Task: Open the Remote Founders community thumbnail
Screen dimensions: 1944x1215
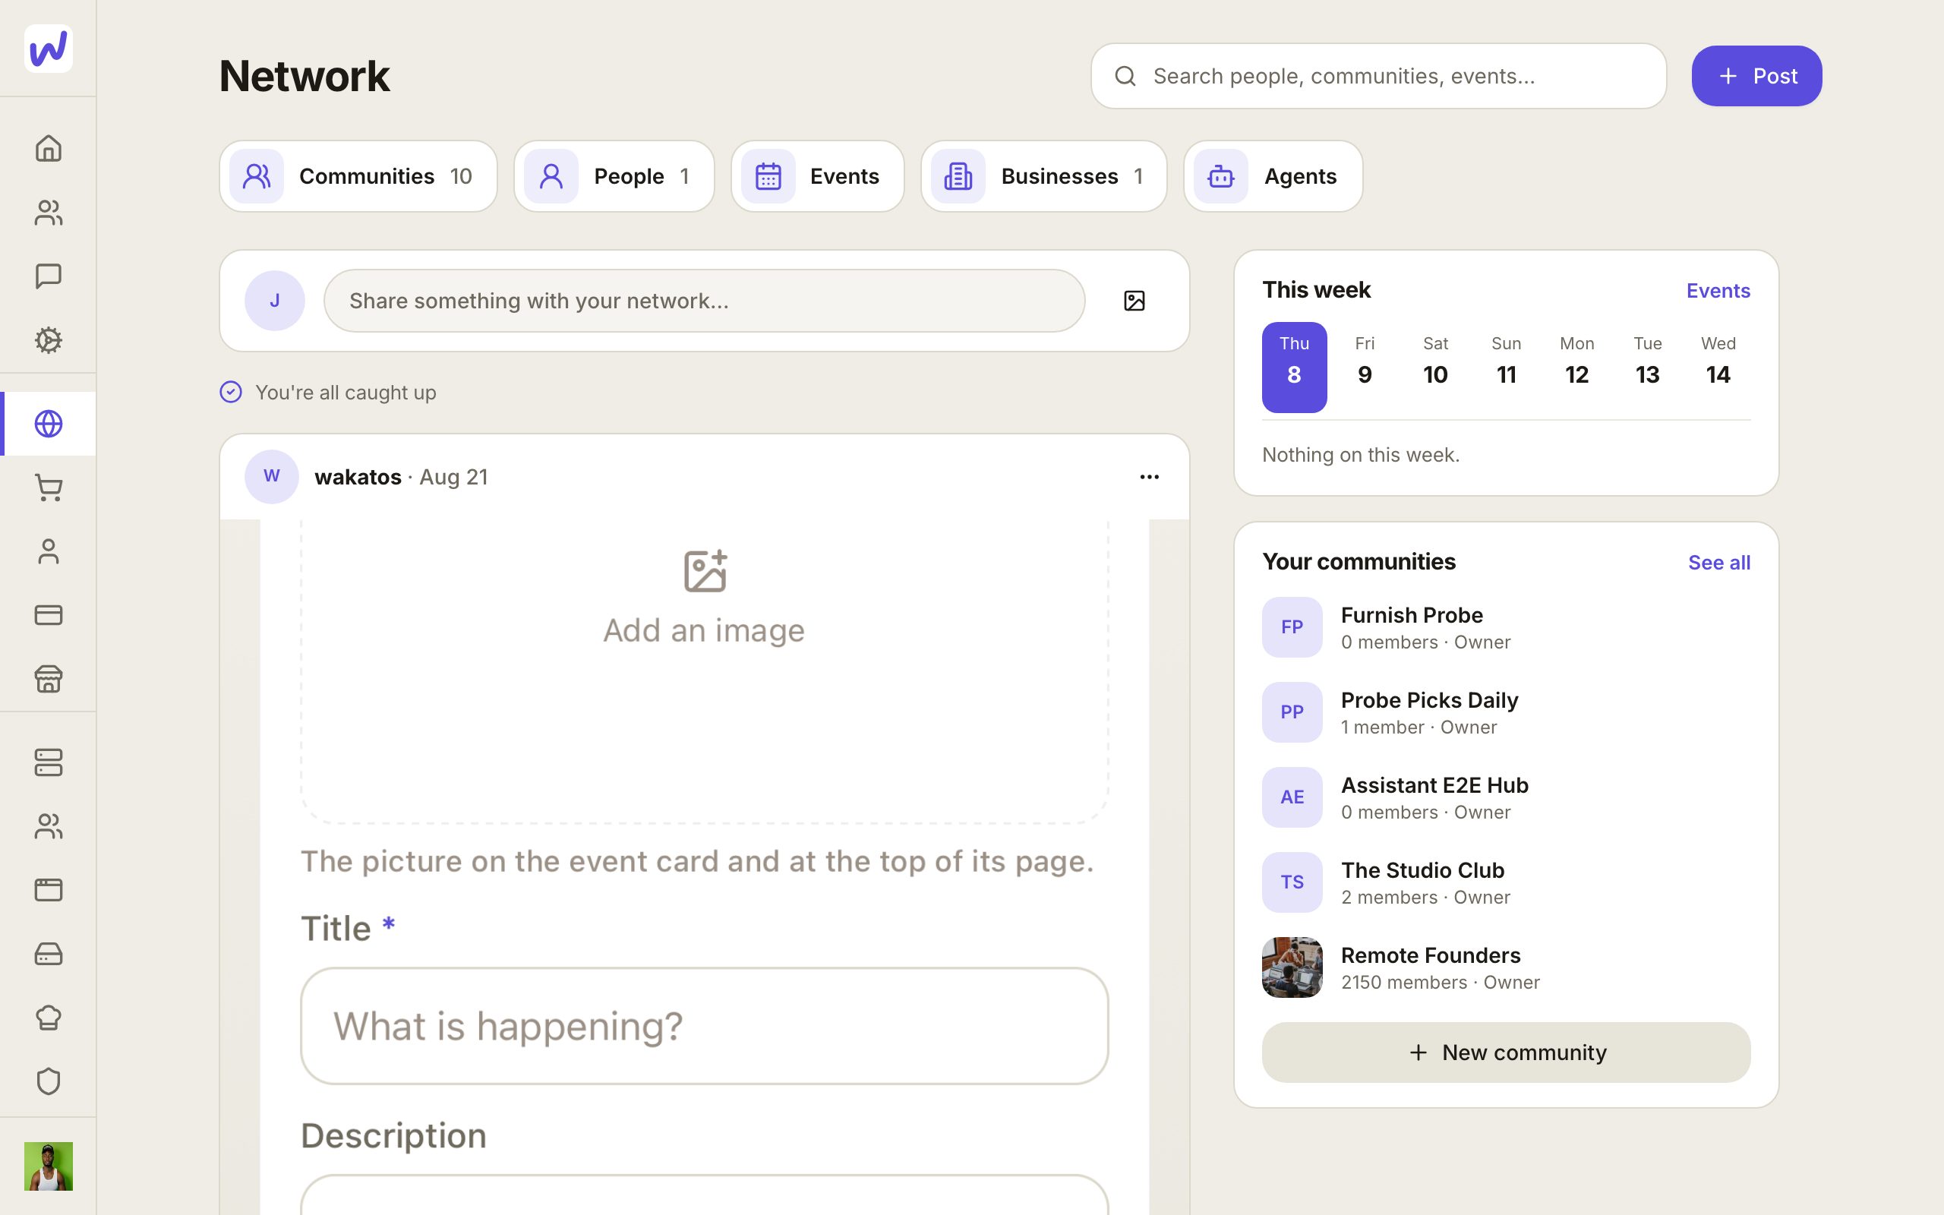Action: point(1292,967)
